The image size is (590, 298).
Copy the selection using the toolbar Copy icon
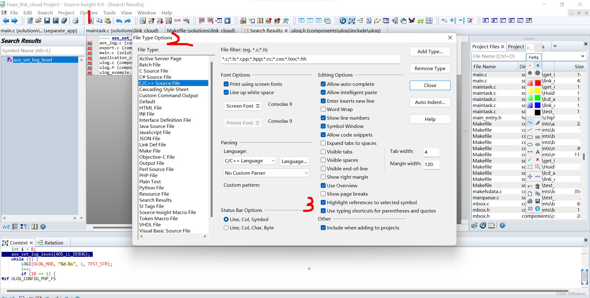click(99, 21)
